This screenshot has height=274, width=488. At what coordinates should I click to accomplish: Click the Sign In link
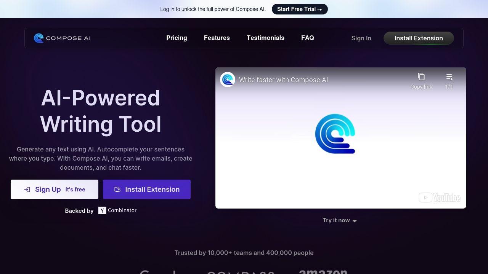point(361,38)
